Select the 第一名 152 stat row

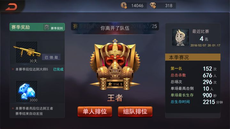[x=194, y=68]
